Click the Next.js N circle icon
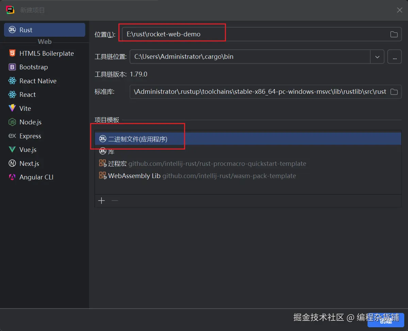Image resolution: width=408 pixels, height=331 pixels. 12,163
